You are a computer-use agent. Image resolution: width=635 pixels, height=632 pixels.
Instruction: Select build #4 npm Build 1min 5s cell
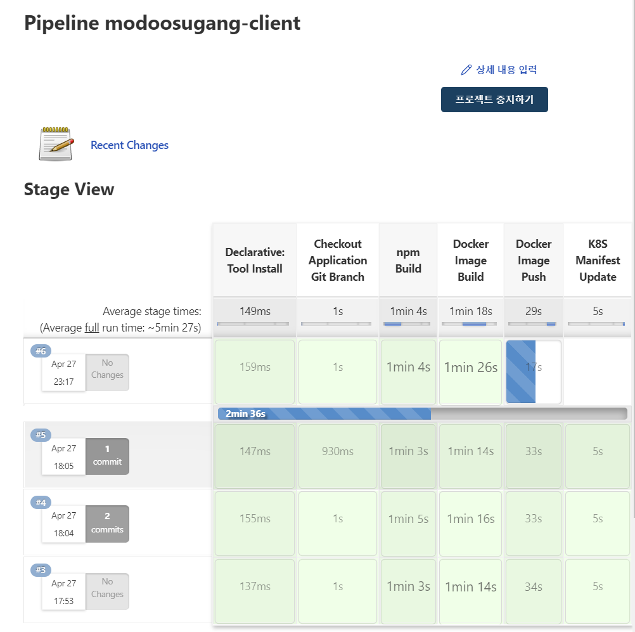pos(408,524)
